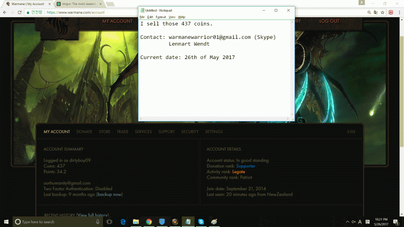Click the Chrome address bar URL
Viewport: 404px width, 227px height.
(75, 12)
